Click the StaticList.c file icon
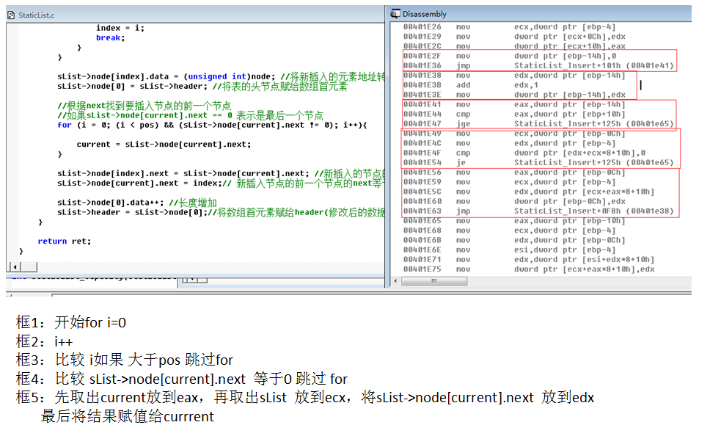This screenshot has height=425, width=710. [x=11, y=15]
